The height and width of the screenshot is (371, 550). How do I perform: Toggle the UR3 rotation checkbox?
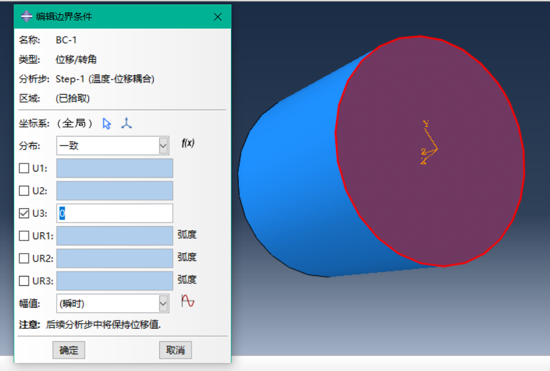24,281
